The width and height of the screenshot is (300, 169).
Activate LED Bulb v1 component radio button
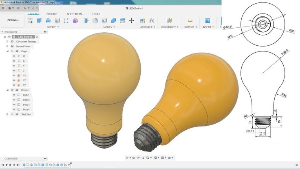(x=37, y=37)
